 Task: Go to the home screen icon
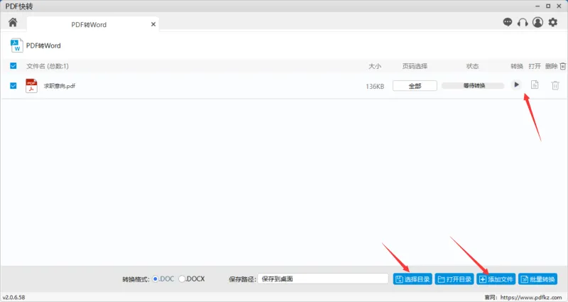[13, 23]
